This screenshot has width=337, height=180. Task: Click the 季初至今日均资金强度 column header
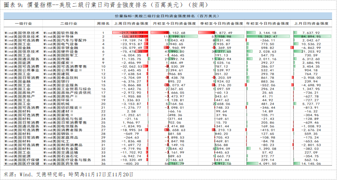point(221,23)
